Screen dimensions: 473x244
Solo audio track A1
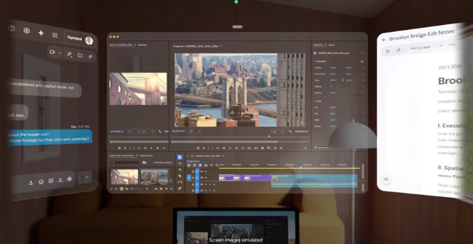click(210, 184)
